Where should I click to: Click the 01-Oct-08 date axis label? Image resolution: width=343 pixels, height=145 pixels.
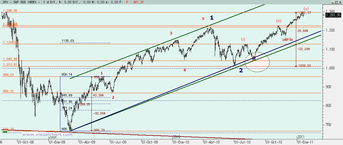point(26,142)
